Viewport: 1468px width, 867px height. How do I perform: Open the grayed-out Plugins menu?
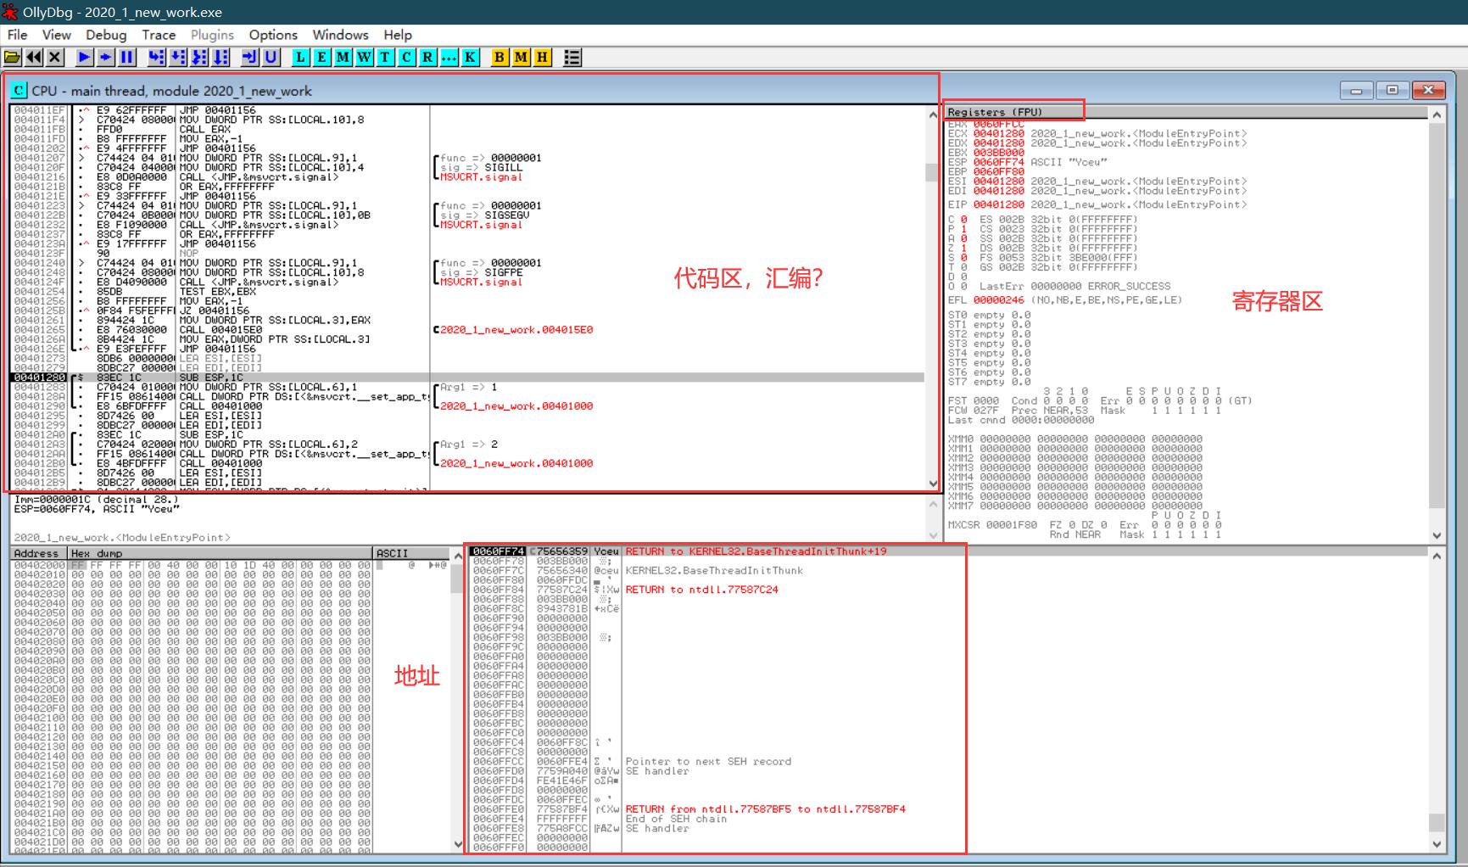point(212,35)
